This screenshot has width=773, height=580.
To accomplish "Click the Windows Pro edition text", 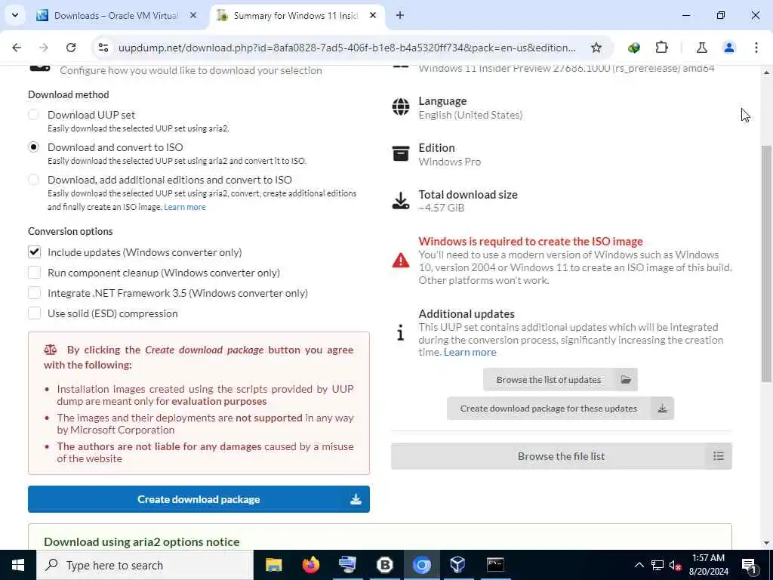I will pos(450,162).
